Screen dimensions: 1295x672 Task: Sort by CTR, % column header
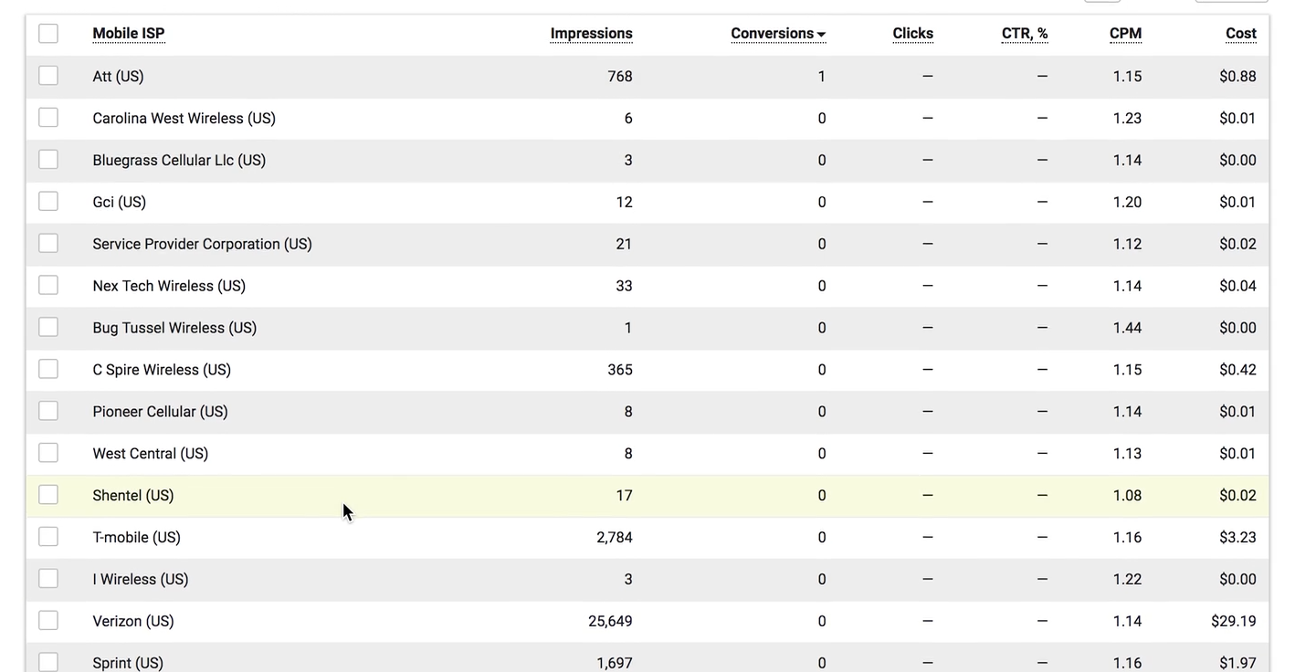click(x=1025, y=34)
